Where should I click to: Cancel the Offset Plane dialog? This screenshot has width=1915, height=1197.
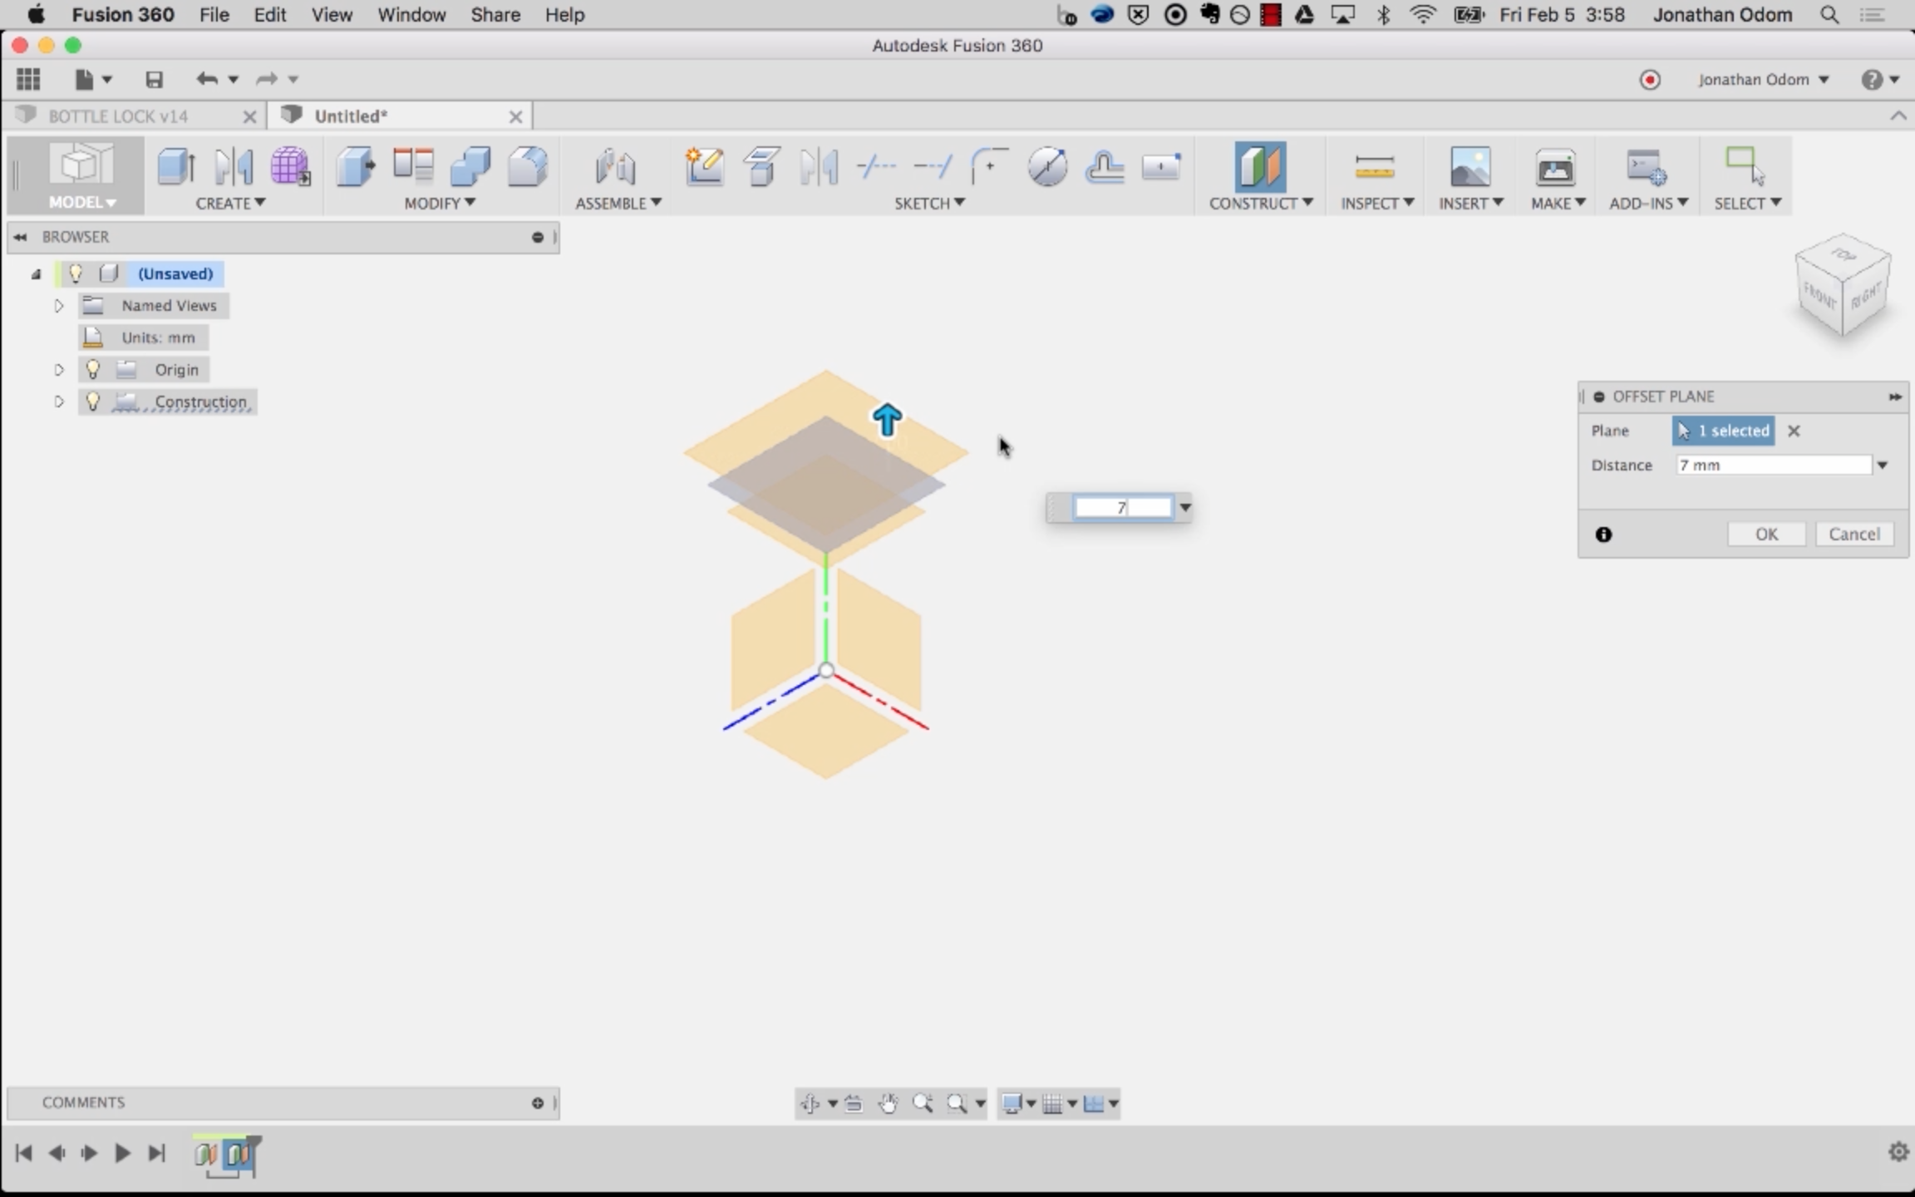coord(1853,534)
